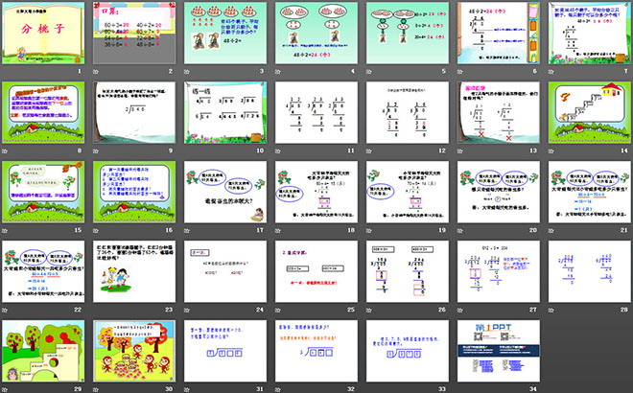Select slide 18 thumbnail
633x393 pixels.
coord(316,192)
